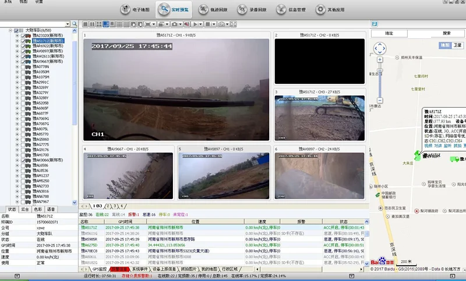Viewport: 466px width, 281px height.
Task: Click the 位置 column header
Action: pos(195,222)
